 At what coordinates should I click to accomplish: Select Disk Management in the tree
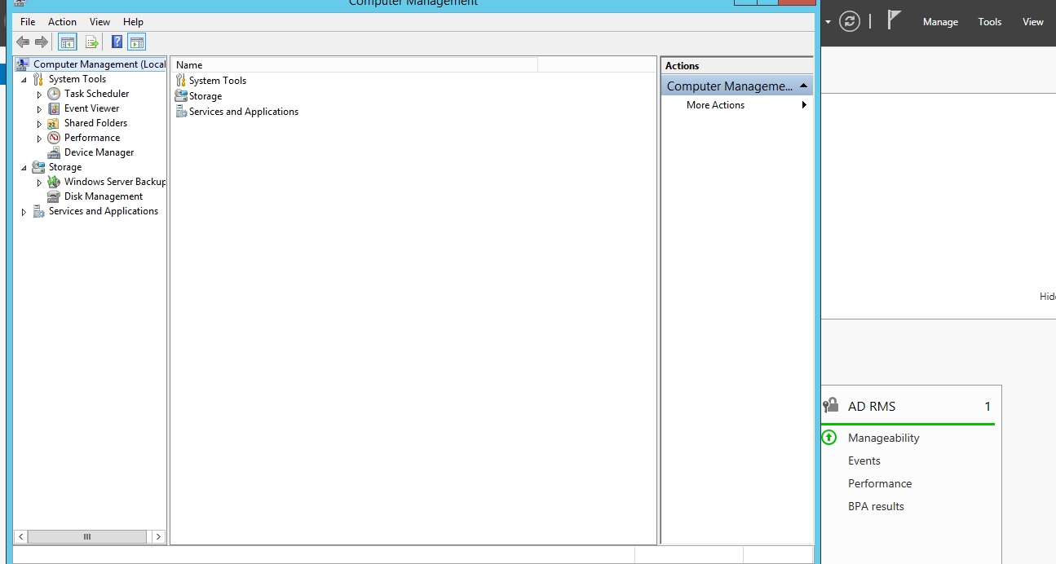click(103, 196)
